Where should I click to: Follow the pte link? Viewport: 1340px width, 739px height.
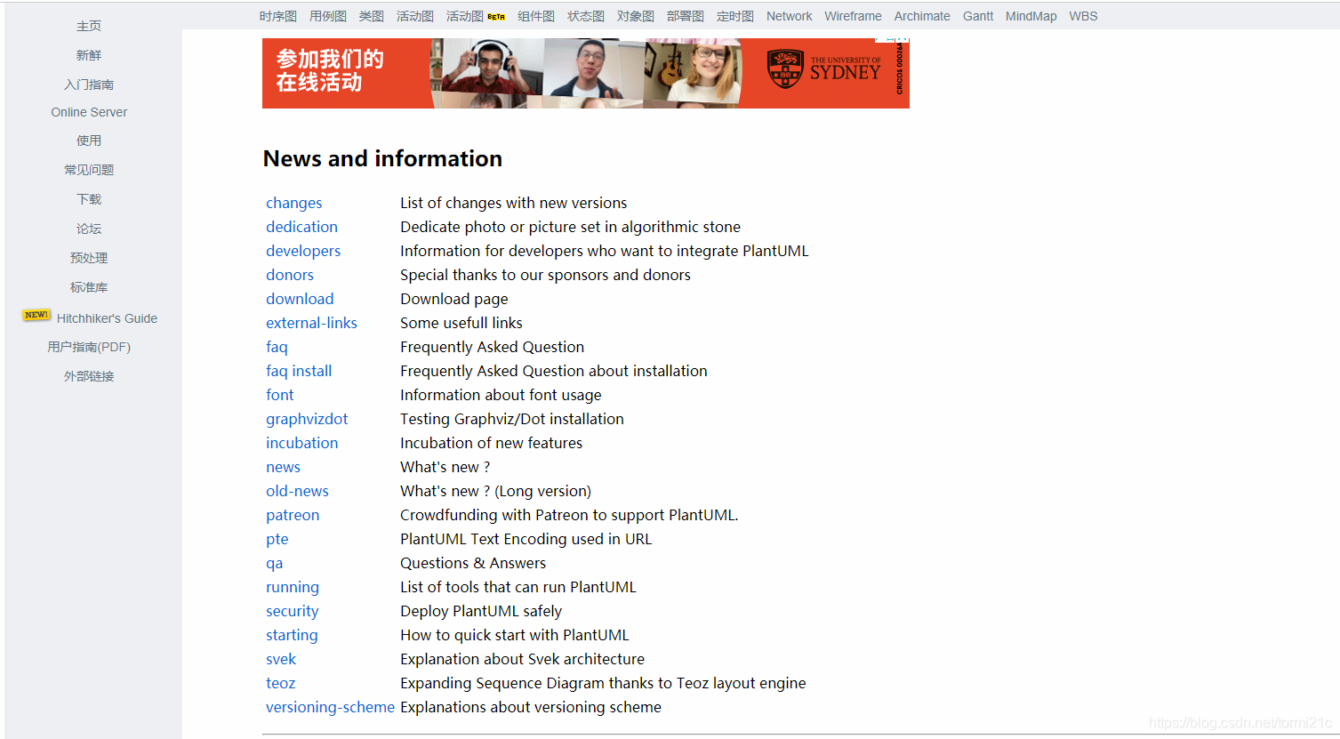pyautogui.click(x=277, y=539)
